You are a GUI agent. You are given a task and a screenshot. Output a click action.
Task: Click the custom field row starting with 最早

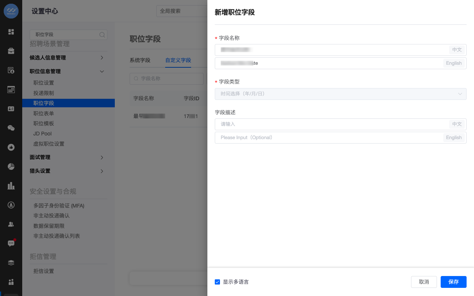point(168,117)
